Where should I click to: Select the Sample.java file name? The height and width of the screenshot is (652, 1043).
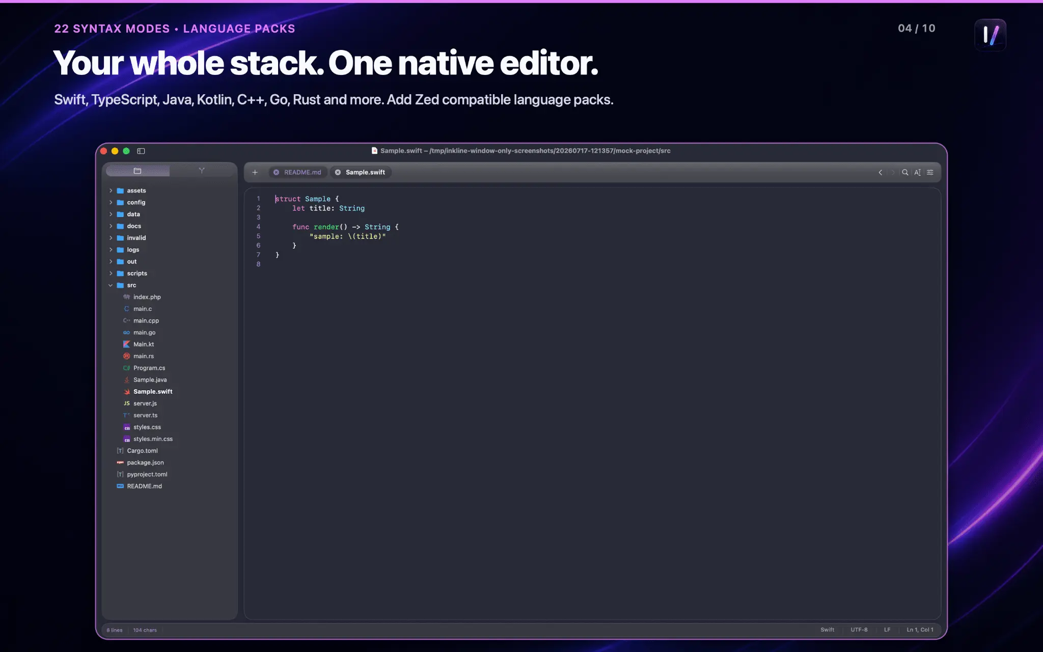[150, 379]
